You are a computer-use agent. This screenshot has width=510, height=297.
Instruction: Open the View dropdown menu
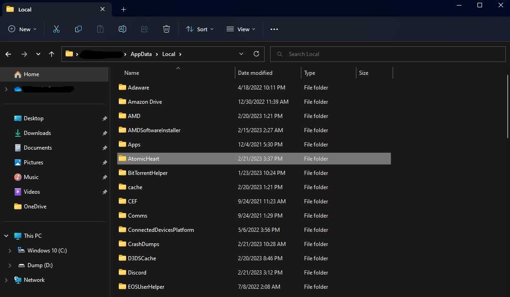point(241,29)
